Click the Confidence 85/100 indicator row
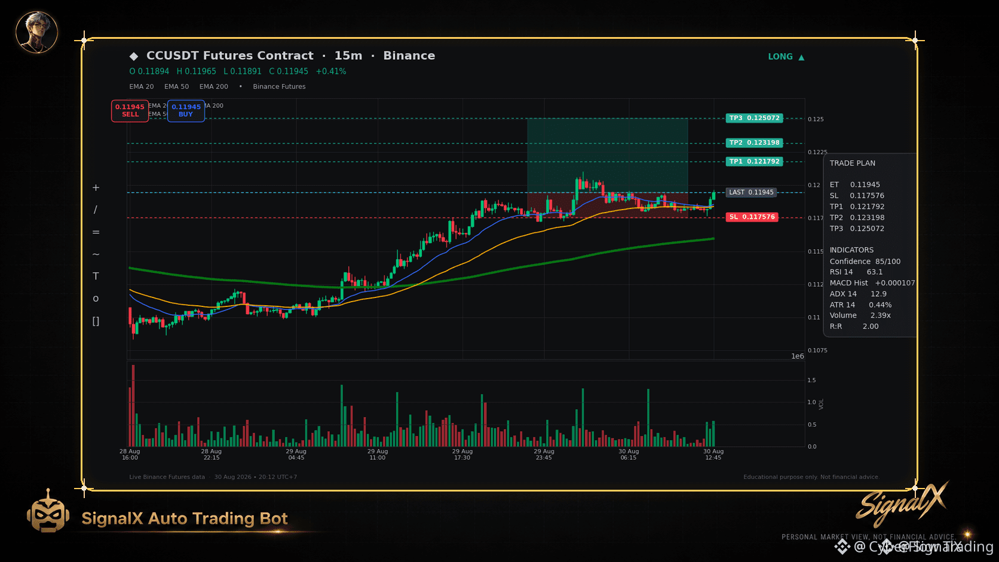This screenshot has width=999, height=562. 865,262
